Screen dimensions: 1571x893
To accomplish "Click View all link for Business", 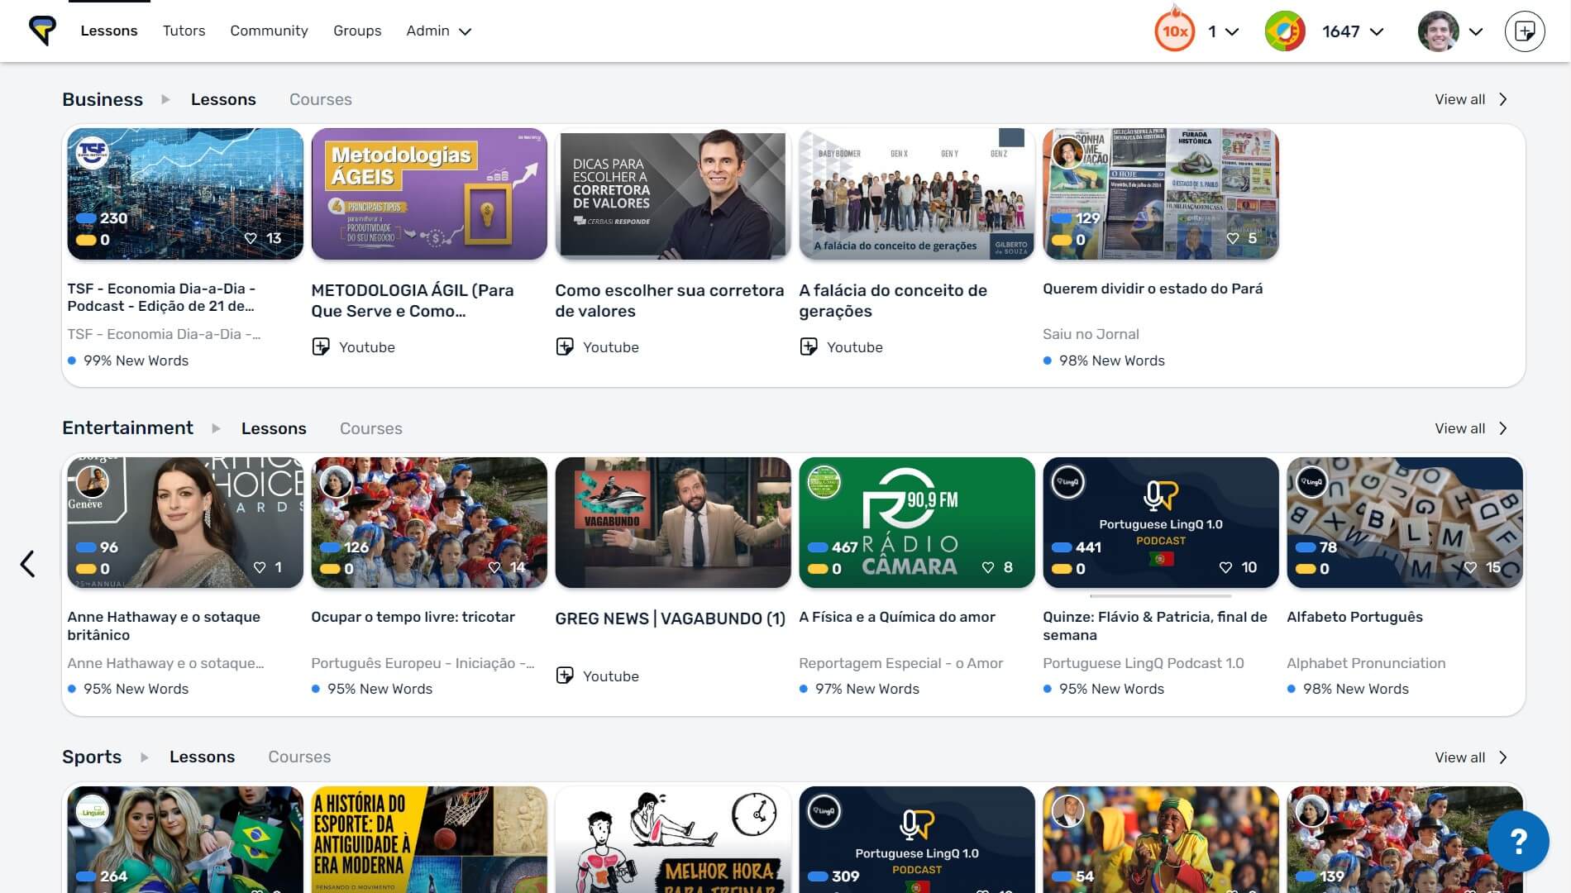I will pos(1460,99).
